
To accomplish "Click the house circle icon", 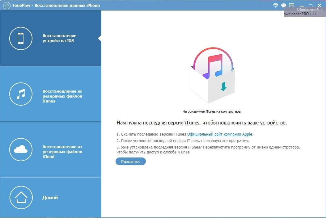I will [x=21, y=197].
